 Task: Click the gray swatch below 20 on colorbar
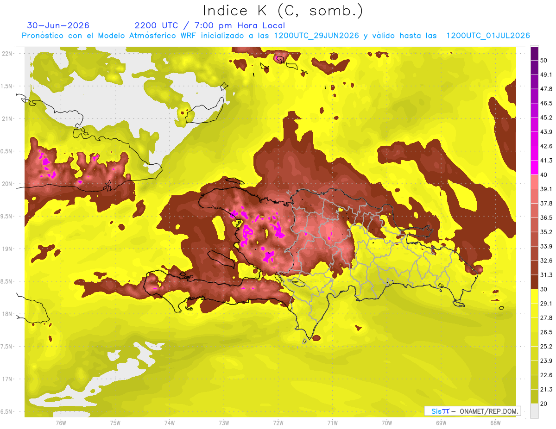click(534, 411)
